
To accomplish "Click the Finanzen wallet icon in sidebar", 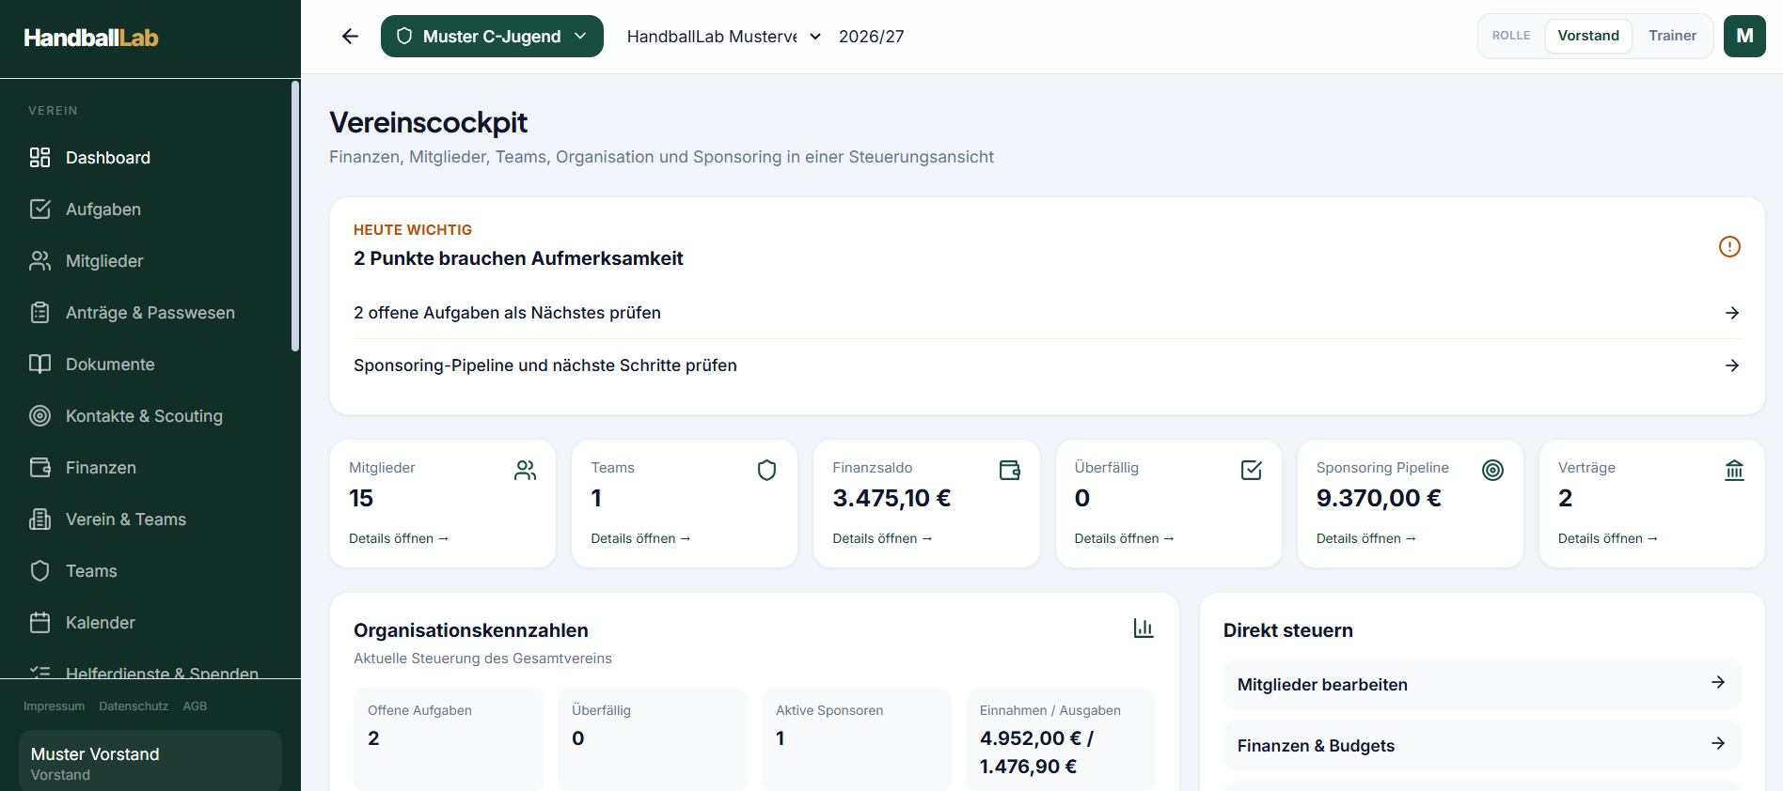I will pyautogui.click(x=39, y=467).
